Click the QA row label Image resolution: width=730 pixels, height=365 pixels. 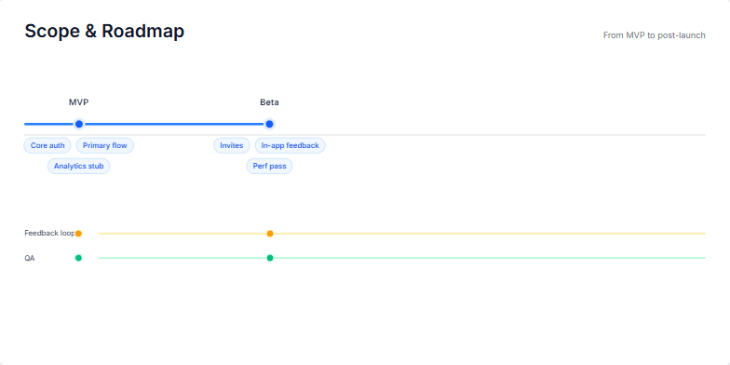(x=30, y=258)
